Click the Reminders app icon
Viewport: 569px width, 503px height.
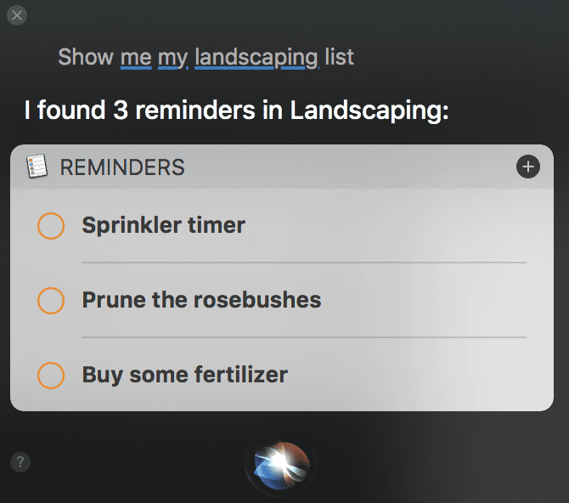37,167
